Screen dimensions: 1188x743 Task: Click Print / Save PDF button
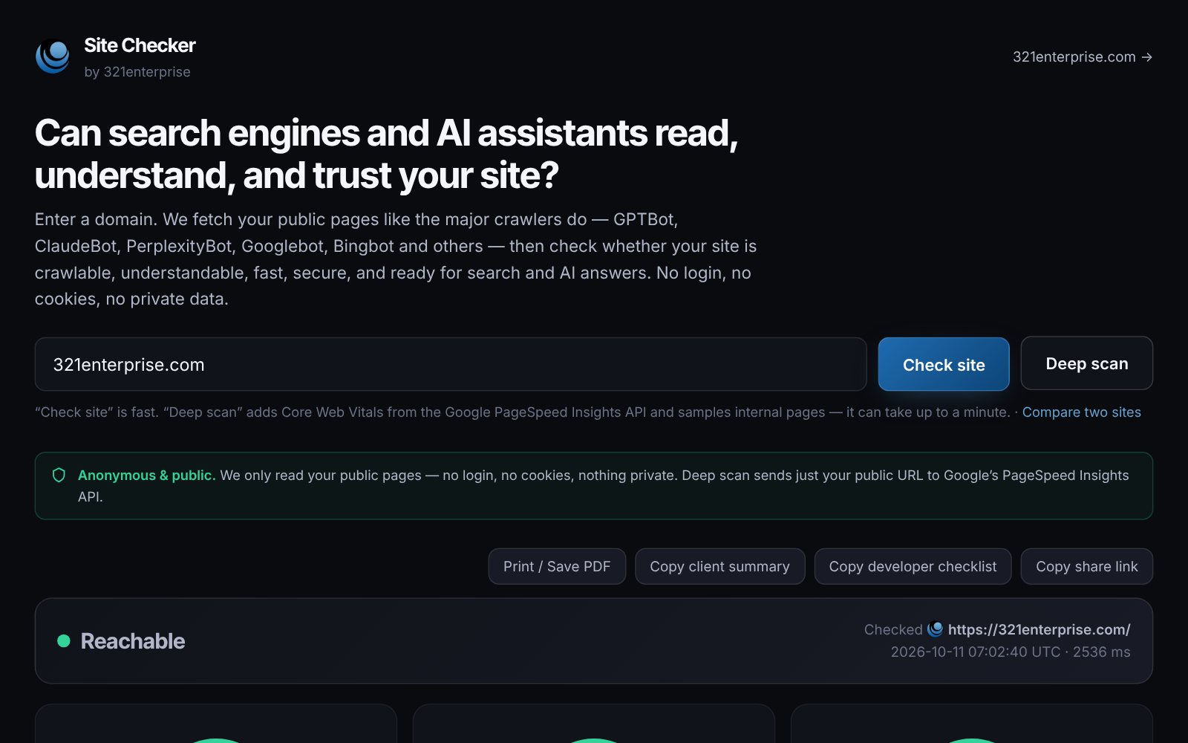(x=557, y=566)
